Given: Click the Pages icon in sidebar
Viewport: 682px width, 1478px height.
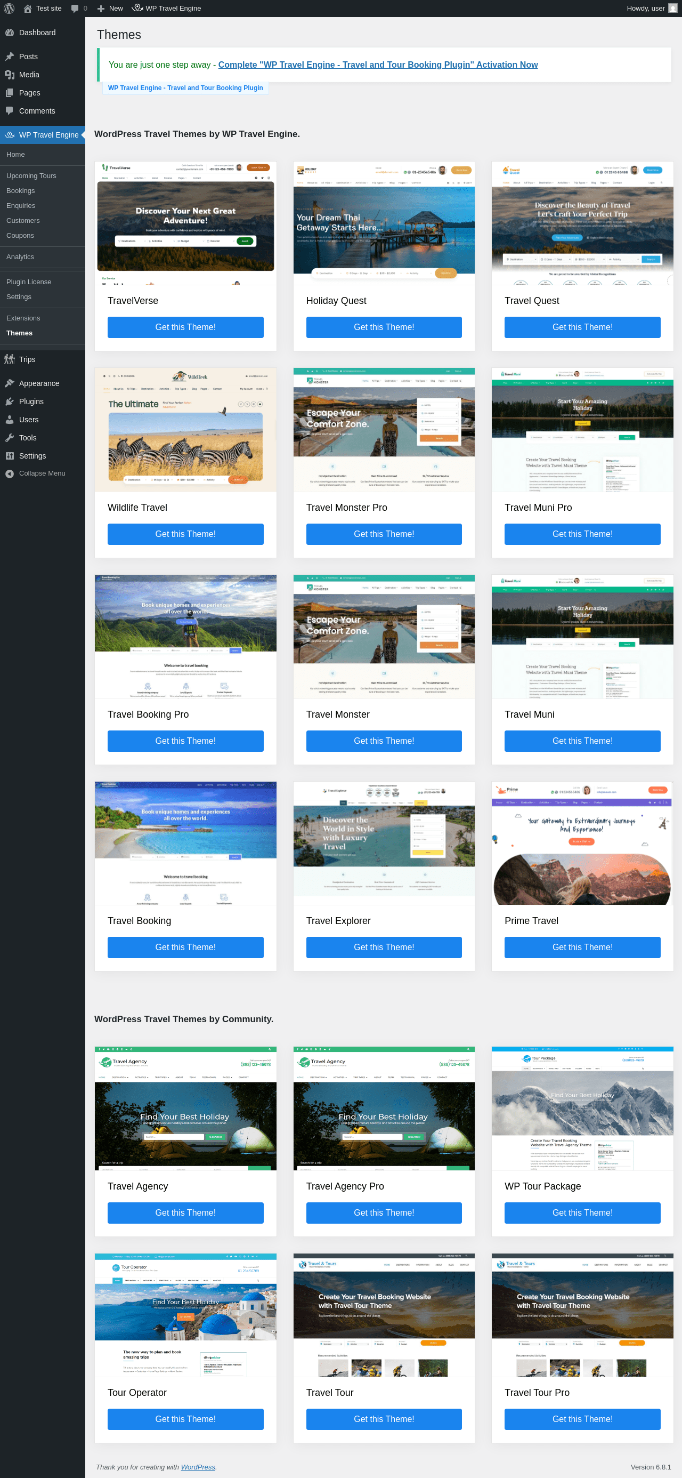Looking at the screenshot, I should click(x=10, y=93).
